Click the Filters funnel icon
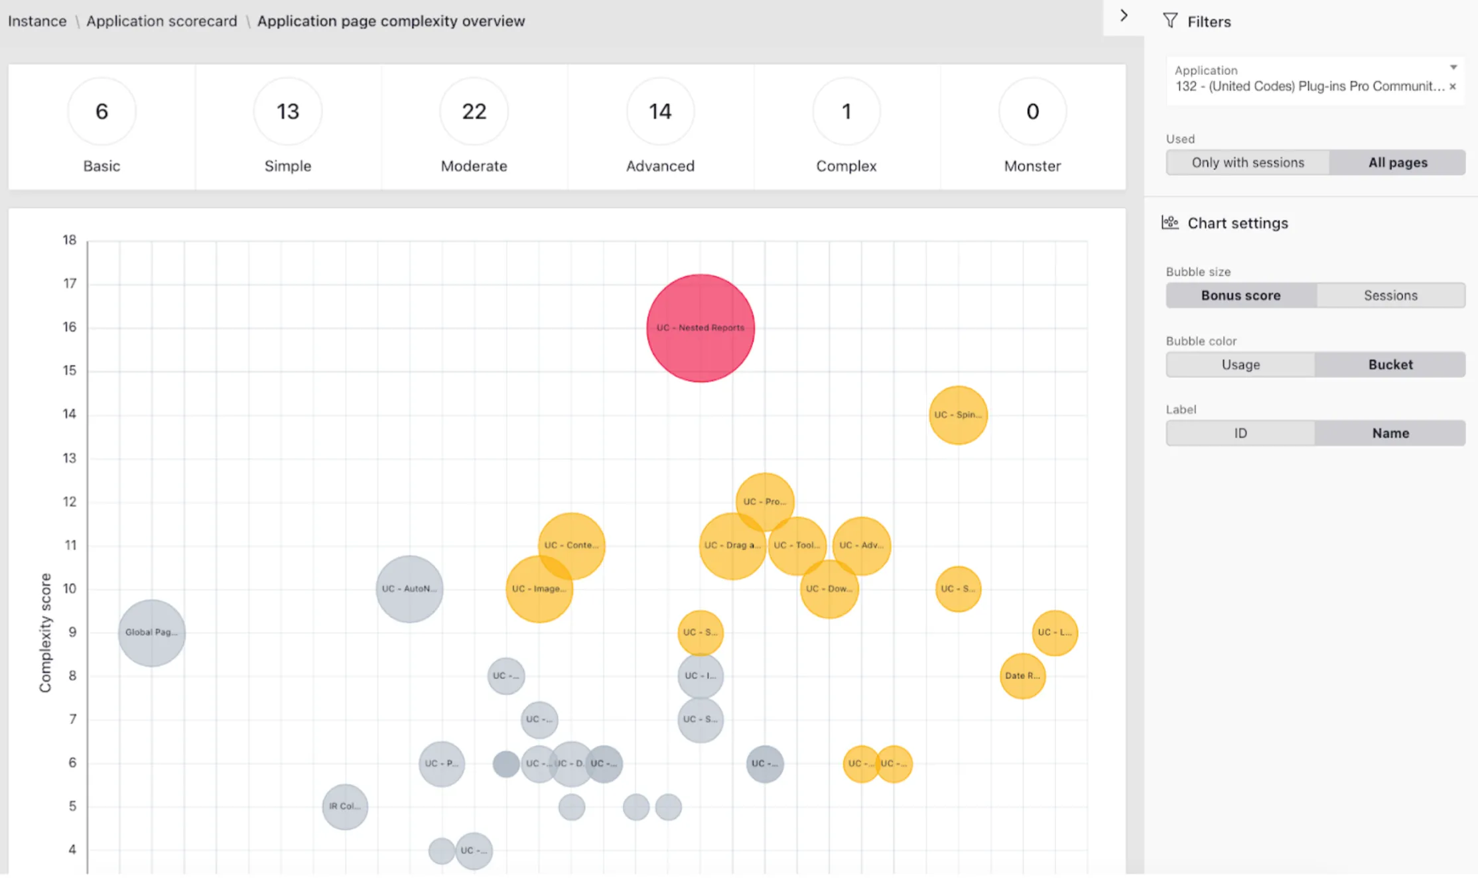This screenshot has height=878, width=1478. point(1170,21)
